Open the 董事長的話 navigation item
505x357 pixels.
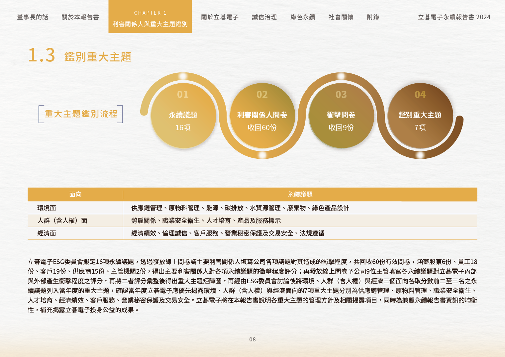[x=33, y=17]
